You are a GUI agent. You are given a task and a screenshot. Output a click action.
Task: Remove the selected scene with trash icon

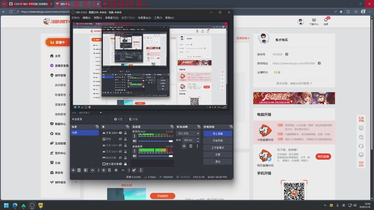click(79, 170)
